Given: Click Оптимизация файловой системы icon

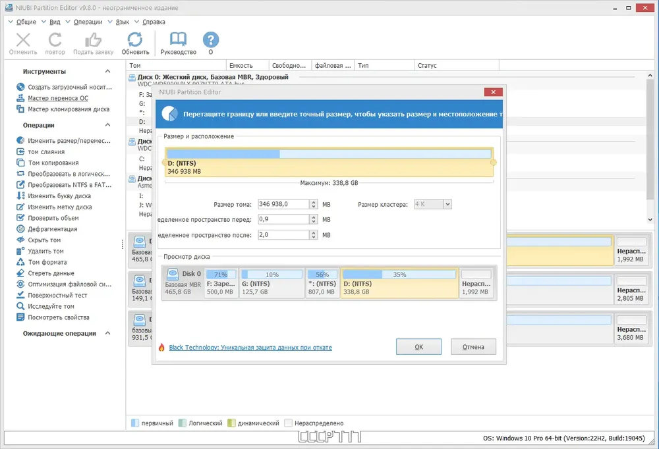Looking at the screenshot, I should pos(20,284).
